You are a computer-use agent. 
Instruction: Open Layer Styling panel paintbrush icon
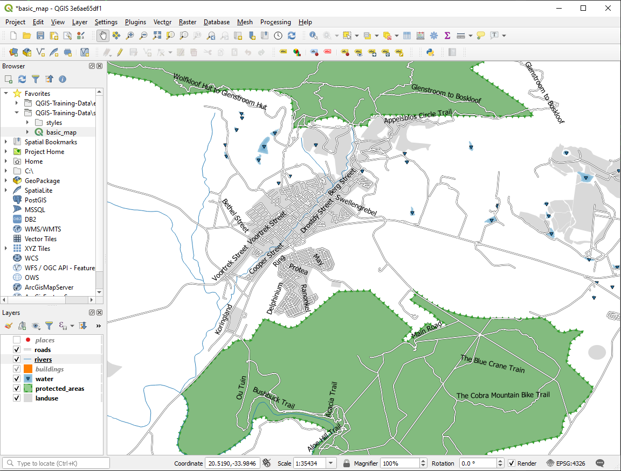(8, 326)
